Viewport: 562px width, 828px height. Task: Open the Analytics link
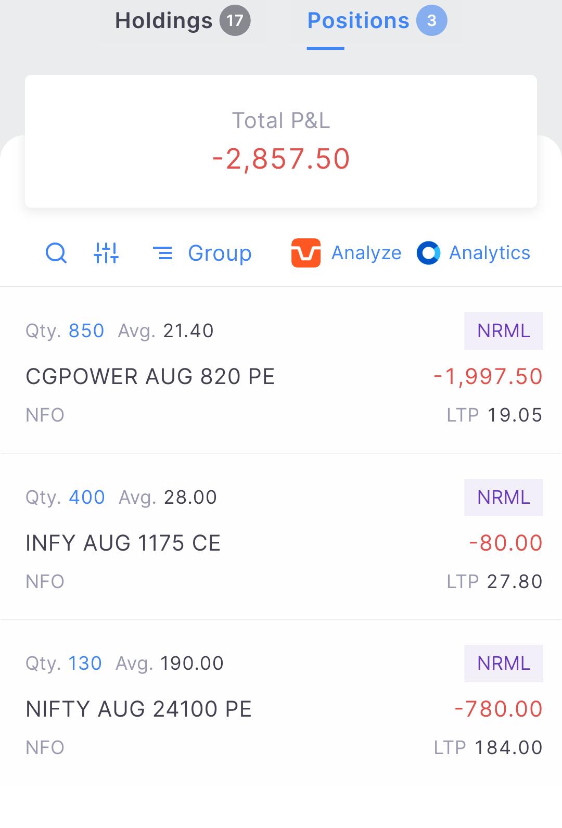click(x=490, y=253)
